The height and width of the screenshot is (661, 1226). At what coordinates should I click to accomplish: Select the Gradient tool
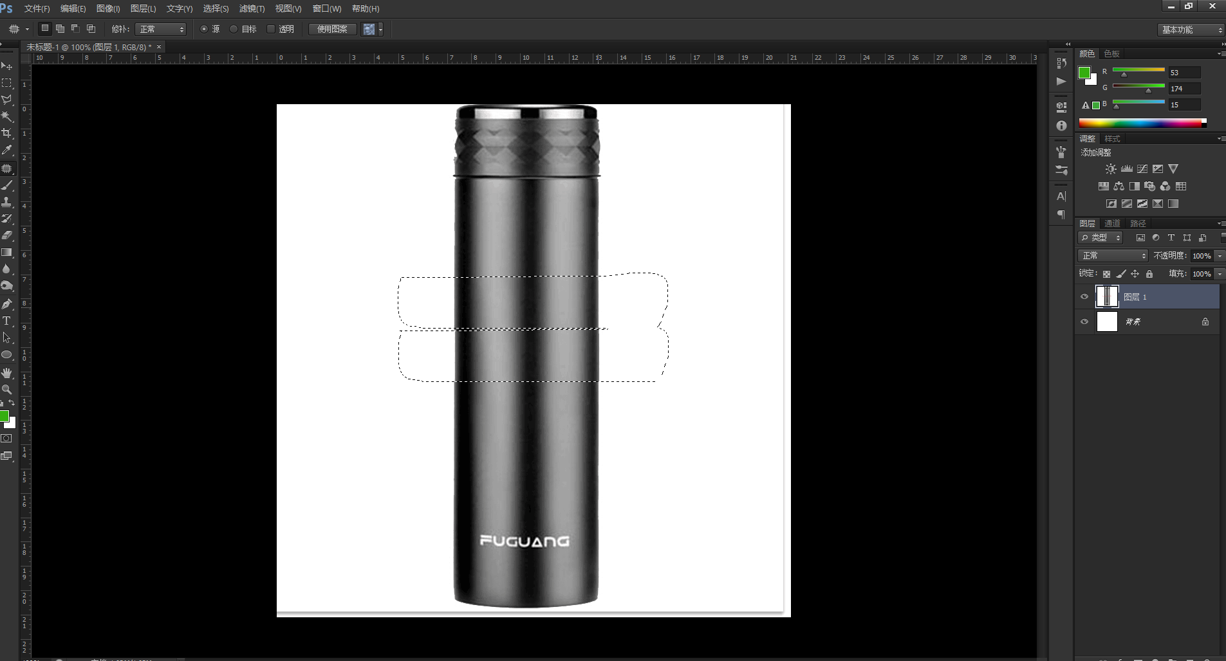(x=7, y=252)
